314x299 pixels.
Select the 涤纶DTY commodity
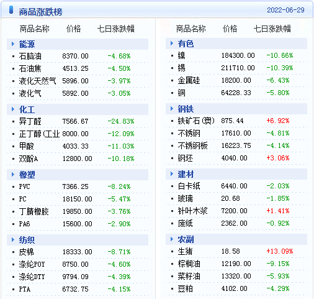point(32,277)
